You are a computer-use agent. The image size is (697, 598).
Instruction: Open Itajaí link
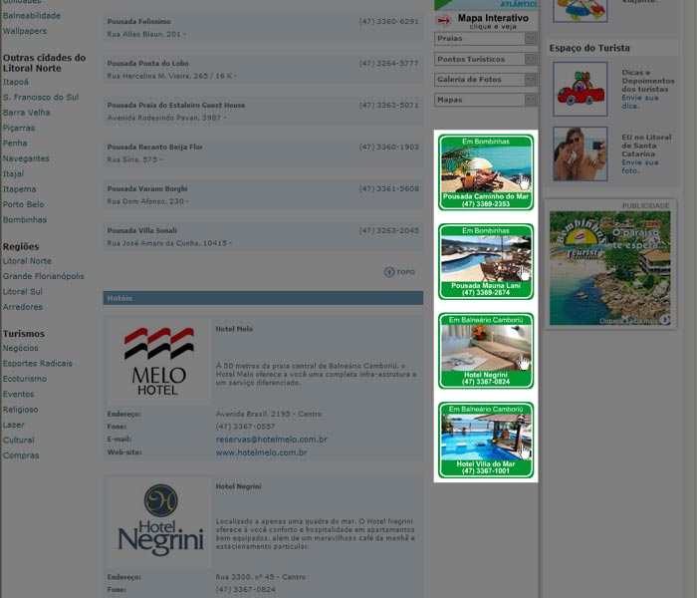[13, 174]
